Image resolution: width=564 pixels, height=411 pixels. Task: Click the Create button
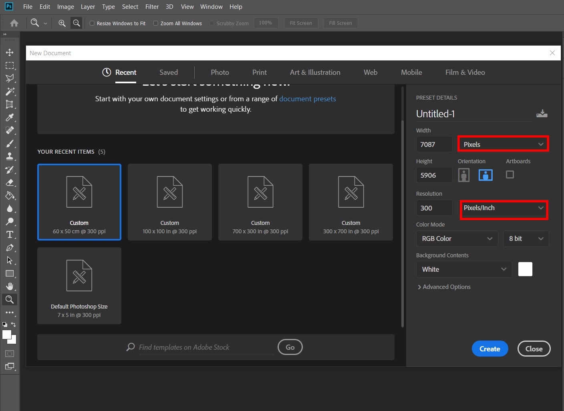(490, 349)
